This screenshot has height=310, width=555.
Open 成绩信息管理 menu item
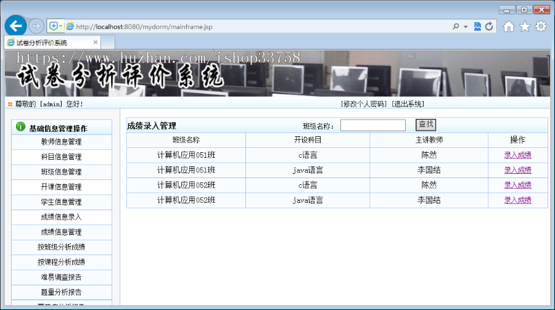[x=62, y=232]
